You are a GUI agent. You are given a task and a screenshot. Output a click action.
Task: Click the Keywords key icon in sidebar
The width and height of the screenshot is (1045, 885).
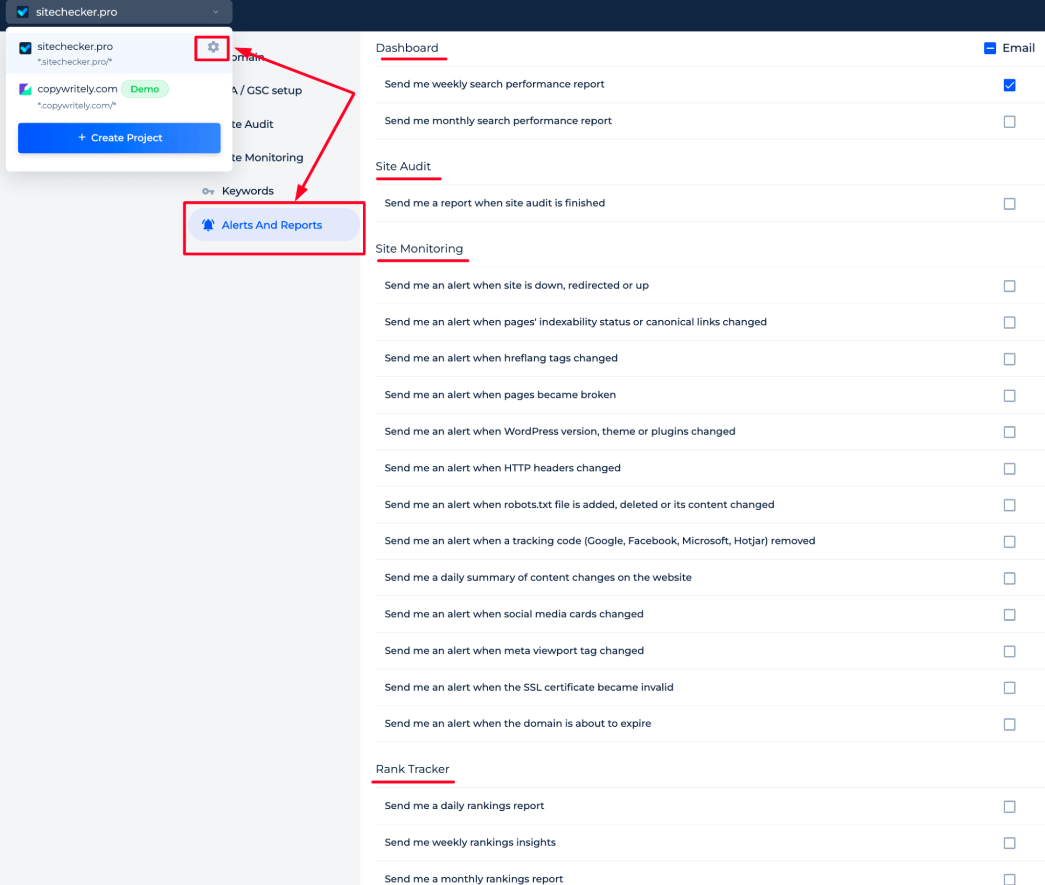click(208, 190)
